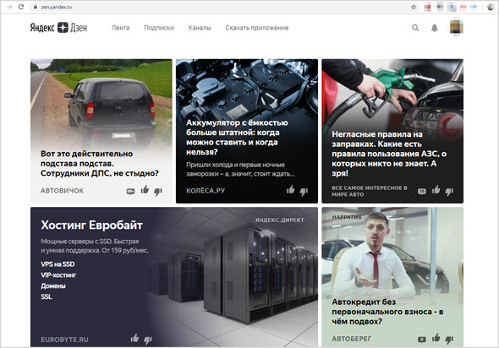Open comments on the Автоберег card
Viewport: 499px width, 348px height.
422,340
